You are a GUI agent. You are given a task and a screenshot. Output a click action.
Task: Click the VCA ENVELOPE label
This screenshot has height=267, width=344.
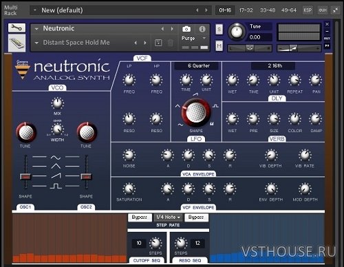coord(198,174)
